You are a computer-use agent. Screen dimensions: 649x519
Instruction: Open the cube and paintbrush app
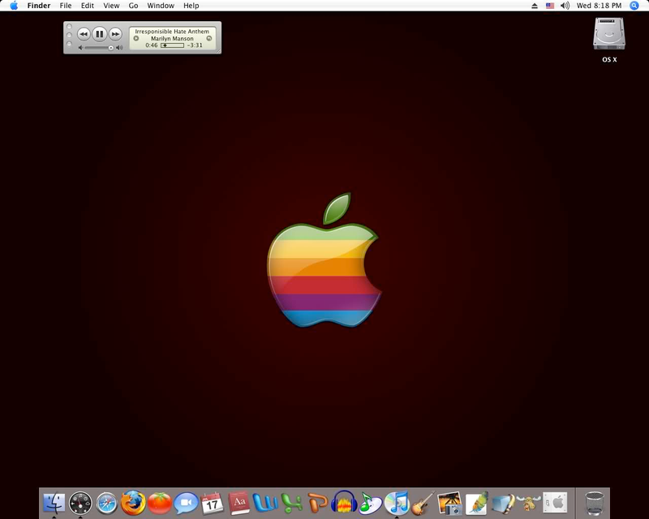click(503, 503)
